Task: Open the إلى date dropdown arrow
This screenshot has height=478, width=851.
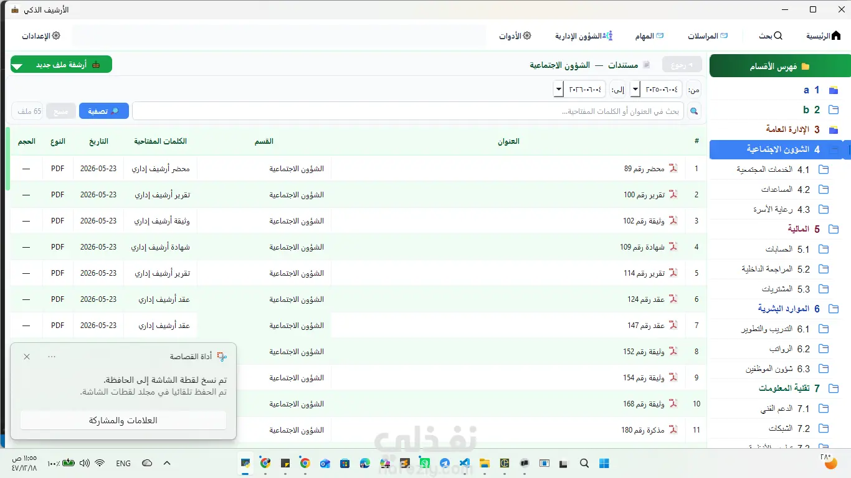Action: [558, 89]
